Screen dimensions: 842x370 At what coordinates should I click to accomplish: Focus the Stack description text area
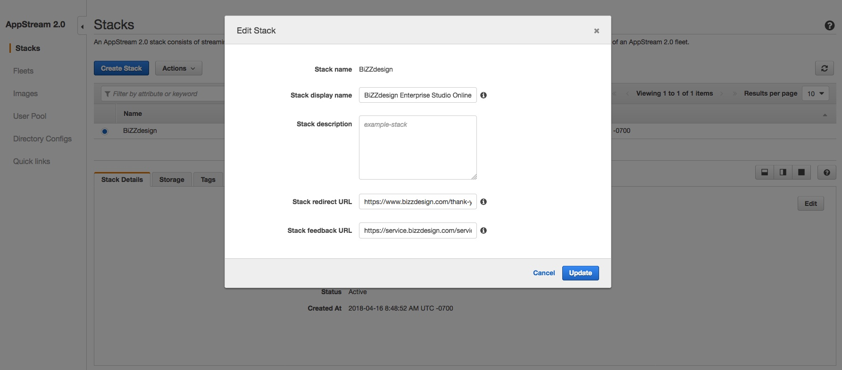[x=418, y=148]
